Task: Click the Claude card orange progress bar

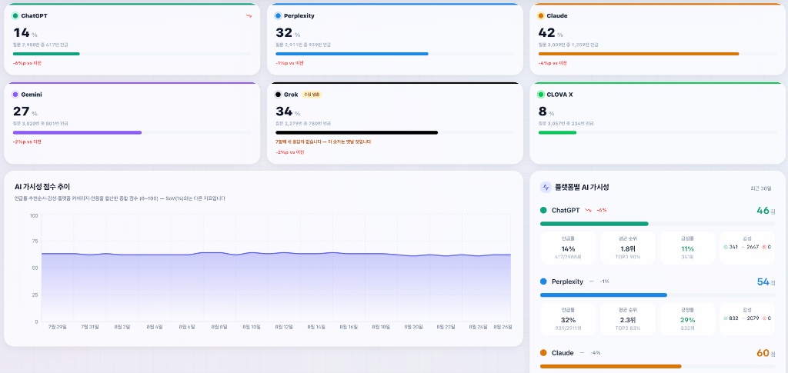Action: (x=639, y=54)
